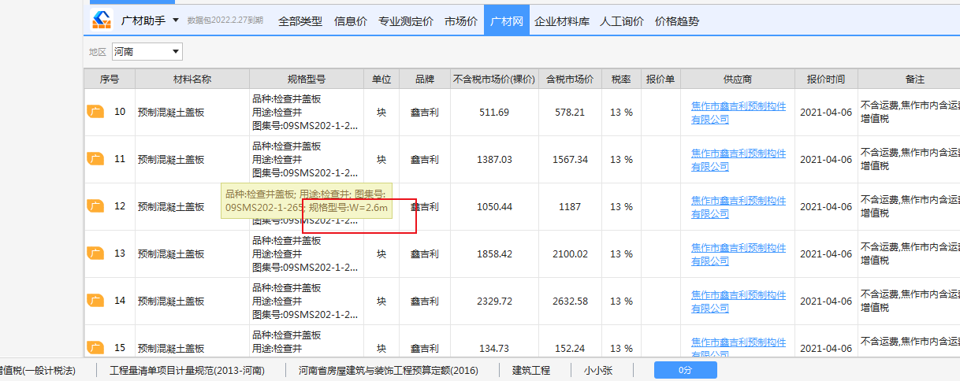Click the blue 0分 score button
The height and width of the screenshot is (381, 960).
[685, 370]
